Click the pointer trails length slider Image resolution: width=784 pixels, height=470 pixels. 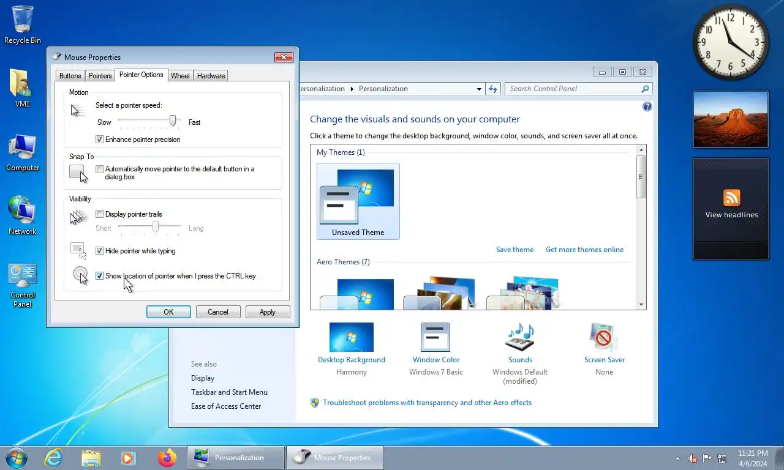click(x=156, y=228)
